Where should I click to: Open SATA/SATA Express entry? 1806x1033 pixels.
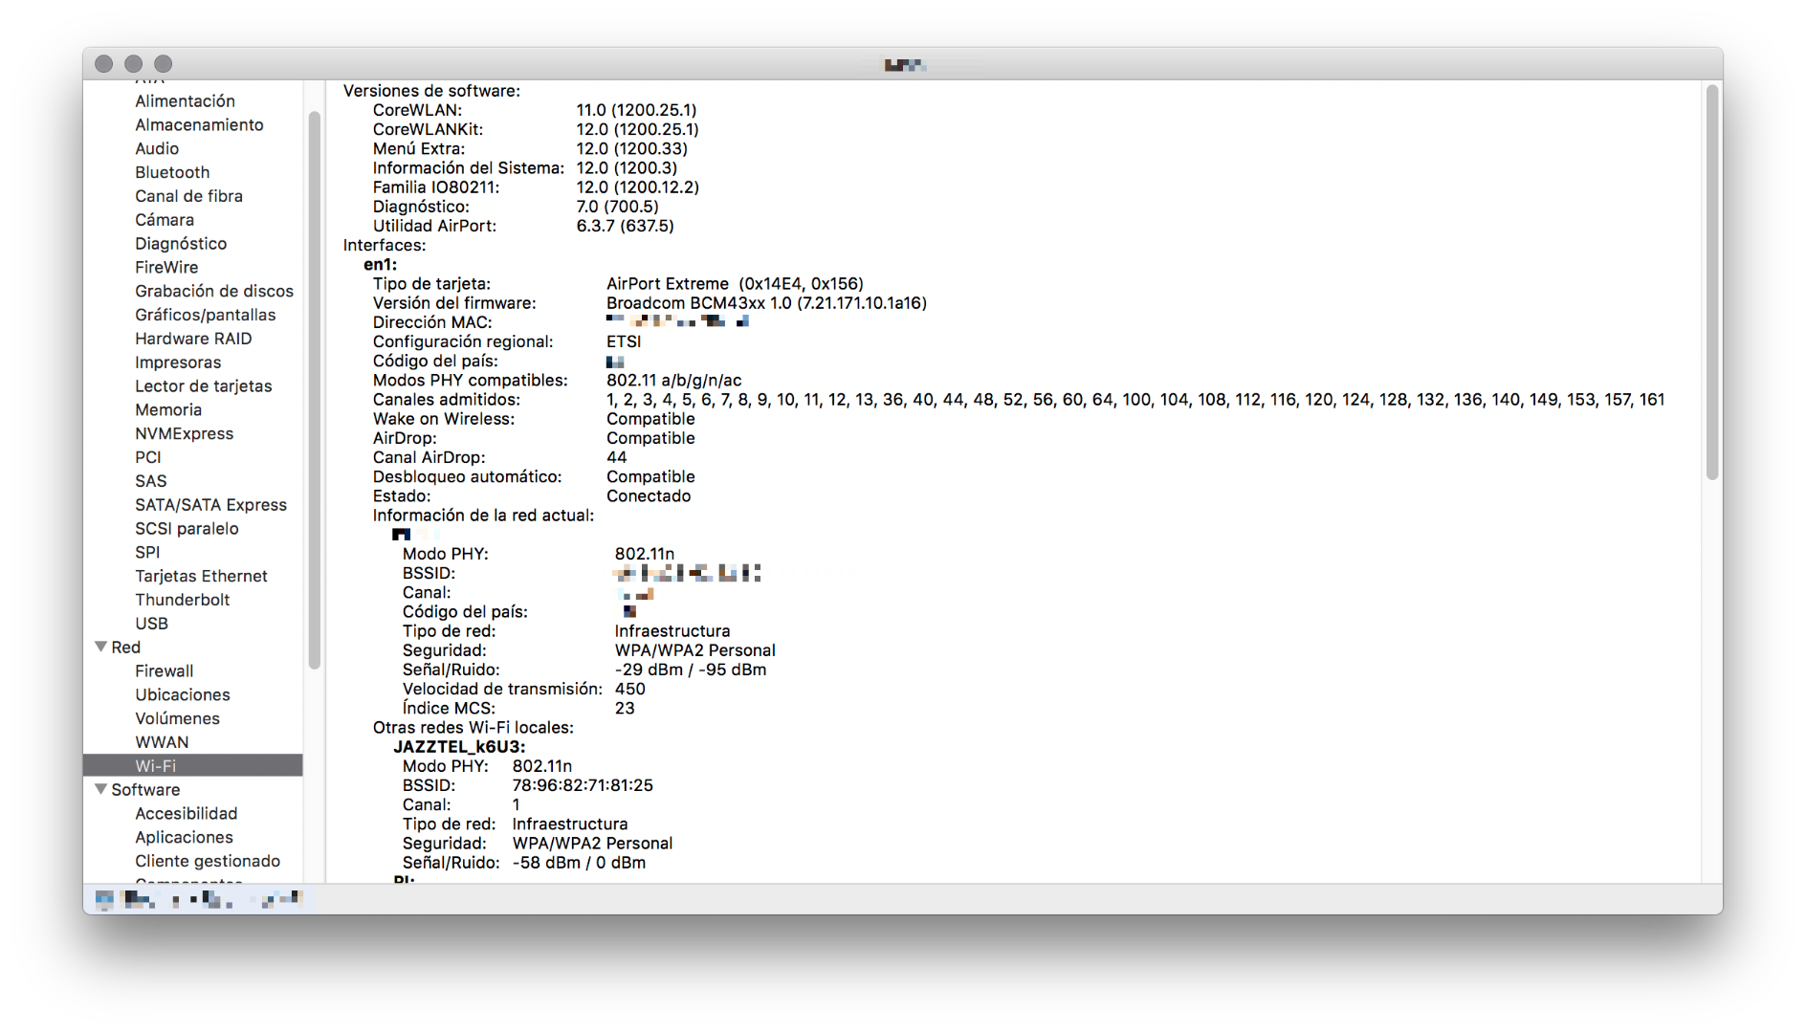[x=210, y=505]
